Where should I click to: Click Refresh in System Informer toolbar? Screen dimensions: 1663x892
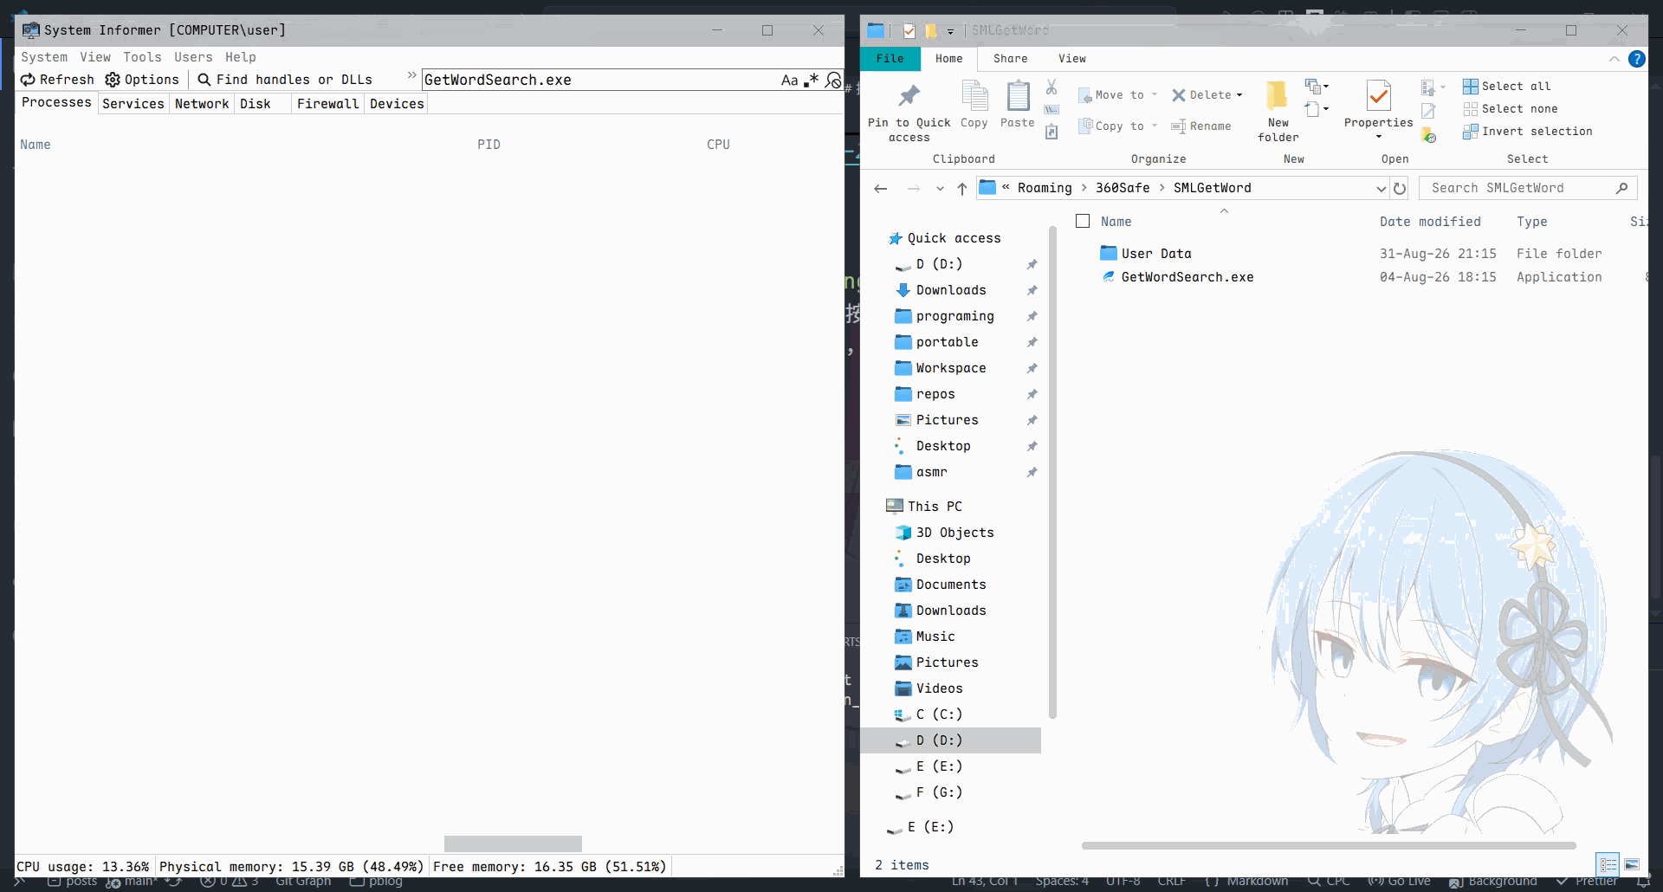click(57, 80)
